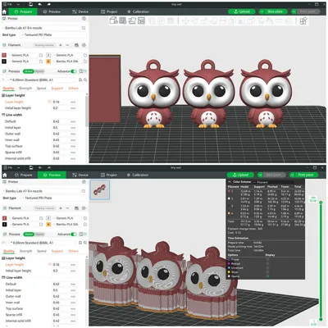Open Slice plate dropdown arrow in top window

click(262, 11)
